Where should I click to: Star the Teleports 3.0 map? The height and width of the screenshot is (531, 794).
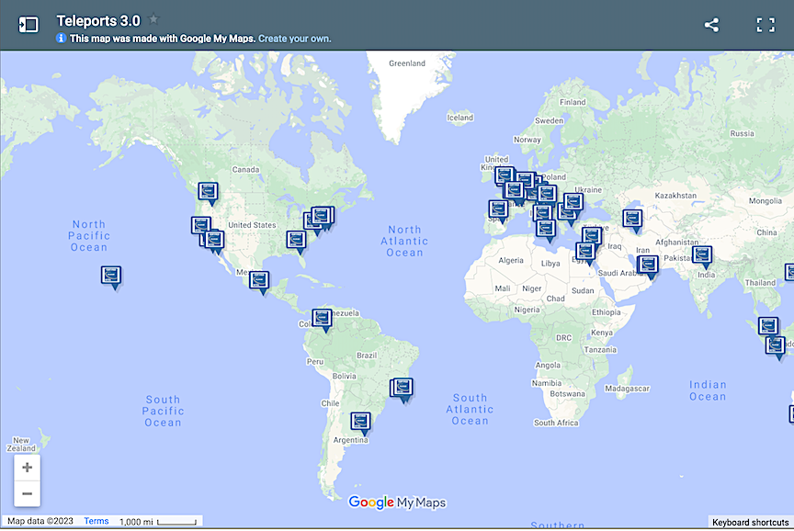[x=153, y=19]
